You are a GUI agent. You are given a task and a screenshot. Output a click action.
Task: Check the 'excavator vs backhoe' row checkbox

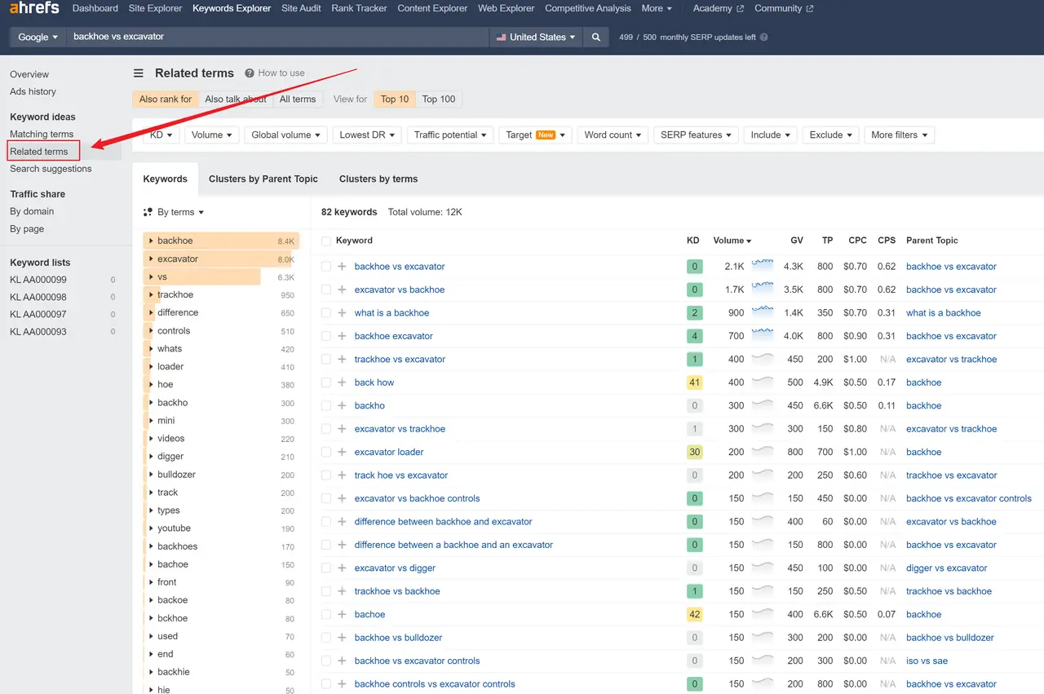click(x=326, y=290)
